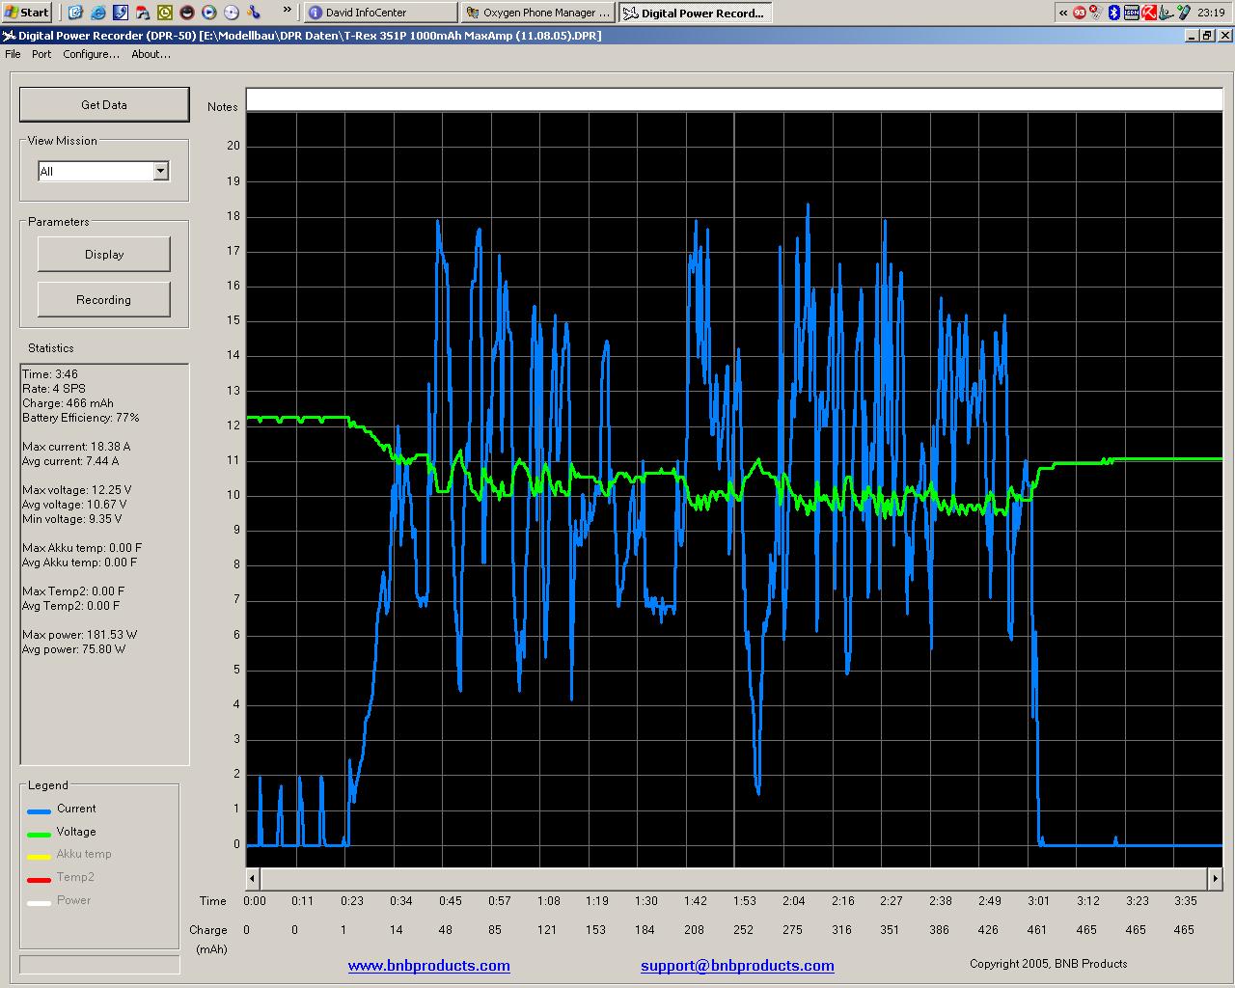Click the teal figure tray icon

click(1166, 13)
